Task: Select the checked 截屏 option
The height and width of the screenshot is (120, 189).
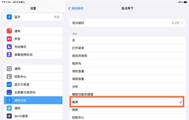Action: click(127, 102)
